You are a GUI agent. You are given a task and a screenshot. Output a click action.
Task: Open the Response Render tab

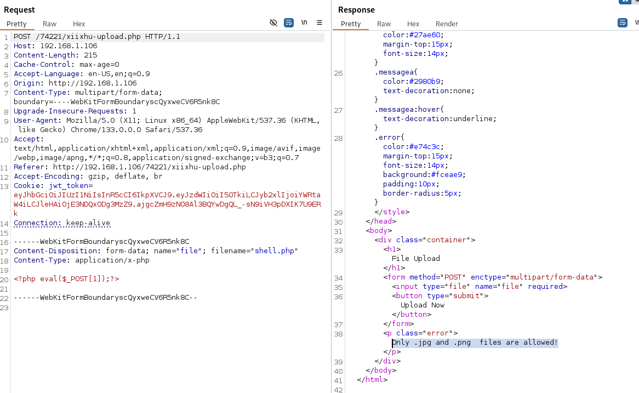(x=447, y=24)
